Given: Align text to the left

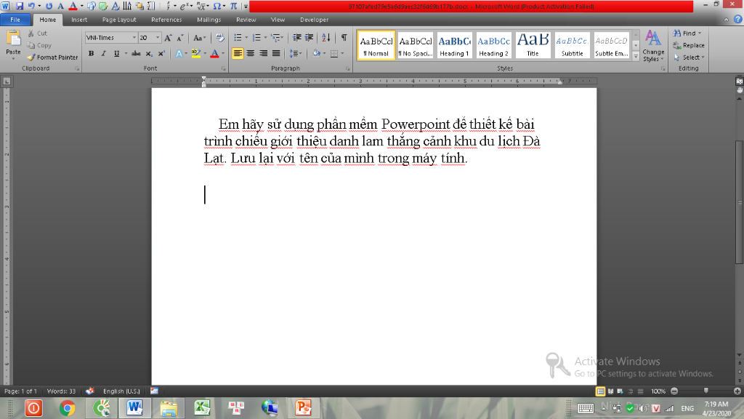Looking at the screenshot, I should [238, 54].
